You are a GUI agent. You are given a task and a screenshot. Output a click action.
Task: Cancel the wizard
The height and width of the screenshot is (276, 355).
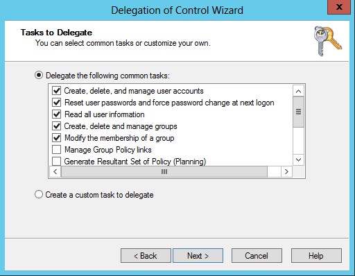(257, 256)
